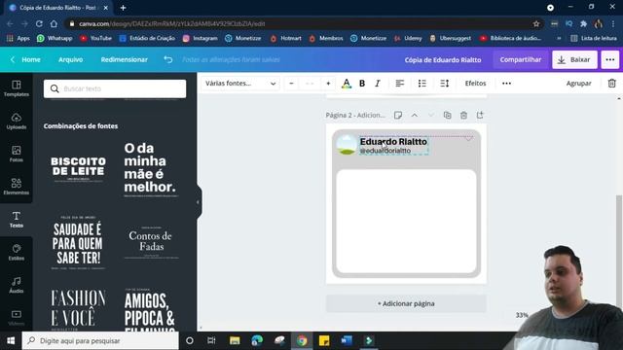The image size is (623, 350).
Task: Open more text toolbar options
Action: point(506,84)
